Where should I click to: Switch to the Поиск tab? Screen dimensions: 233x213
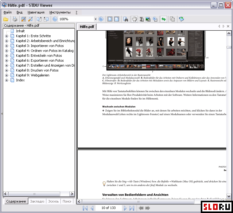[67, 201]
